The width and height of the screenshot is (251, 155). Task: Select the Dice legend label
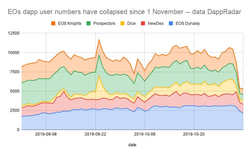pyautogui.click(x=131, y=23)
